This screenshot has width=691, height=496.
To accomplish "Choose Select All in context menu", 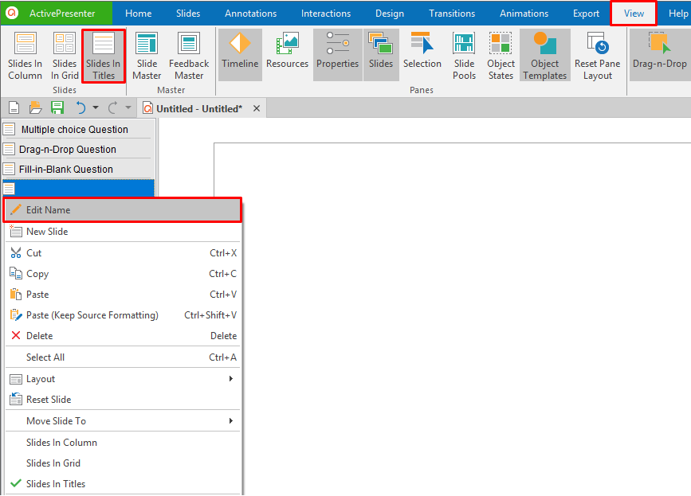I will tap(123, 357).
